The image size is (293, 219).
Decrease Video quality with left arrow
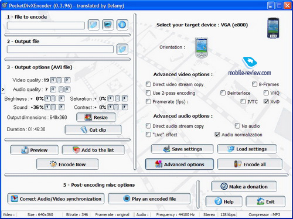53,80
